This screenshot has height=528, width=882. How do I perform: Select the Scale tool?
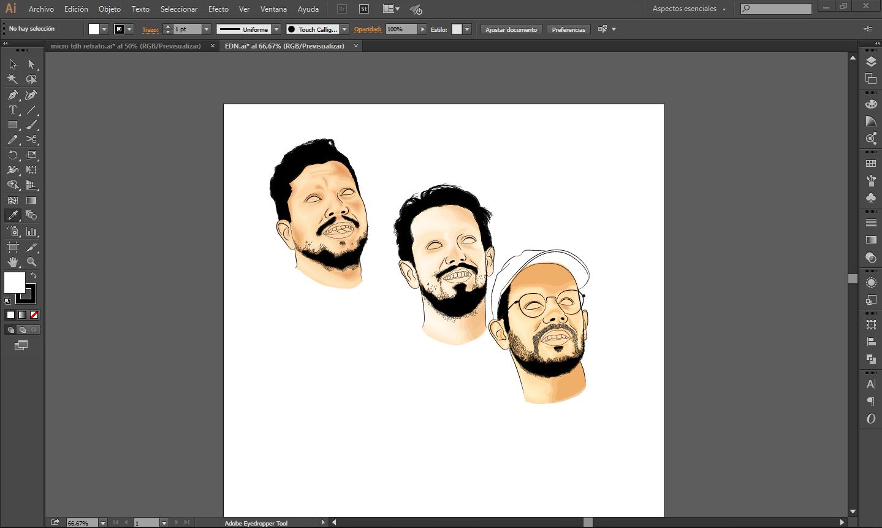(x=31, y=155)
